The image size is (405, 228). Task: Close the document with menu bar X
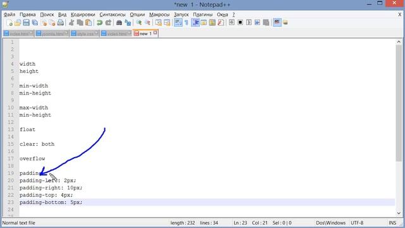point(399,15)
